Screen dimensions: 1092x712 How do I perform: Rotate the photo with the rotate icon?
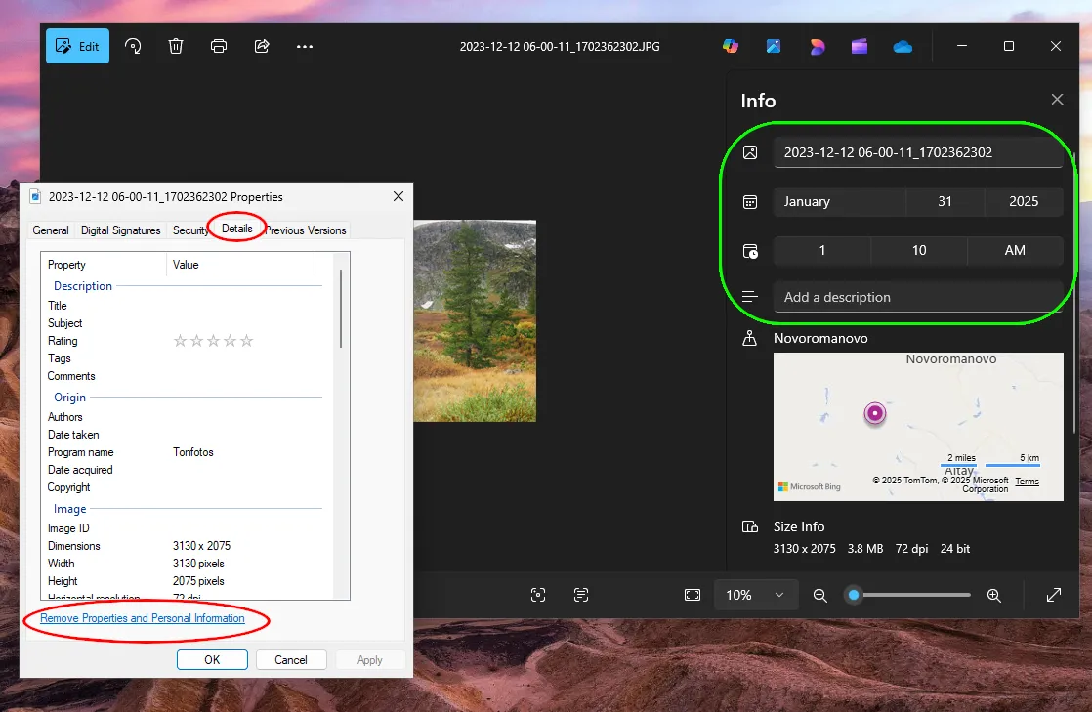pyautogui.click(x=132, y=46)
